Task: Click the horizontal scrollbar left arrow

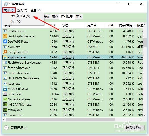Action: [4, 119]
